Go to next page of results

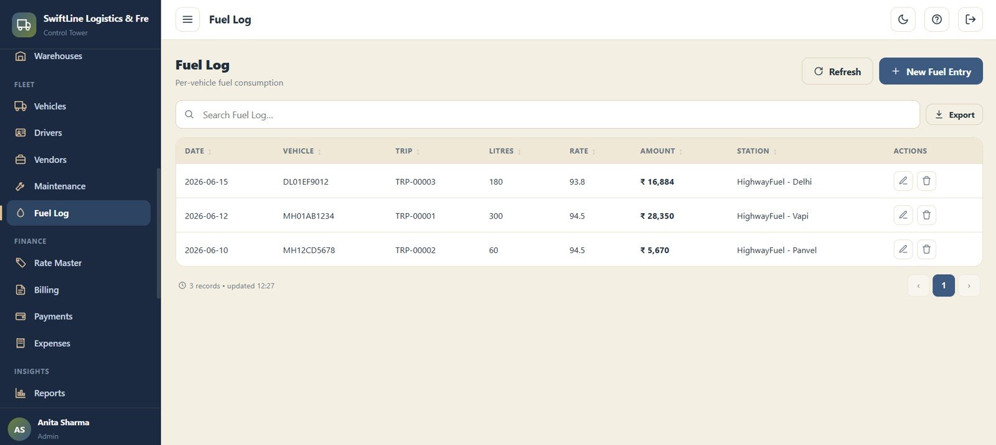point(969,286)
